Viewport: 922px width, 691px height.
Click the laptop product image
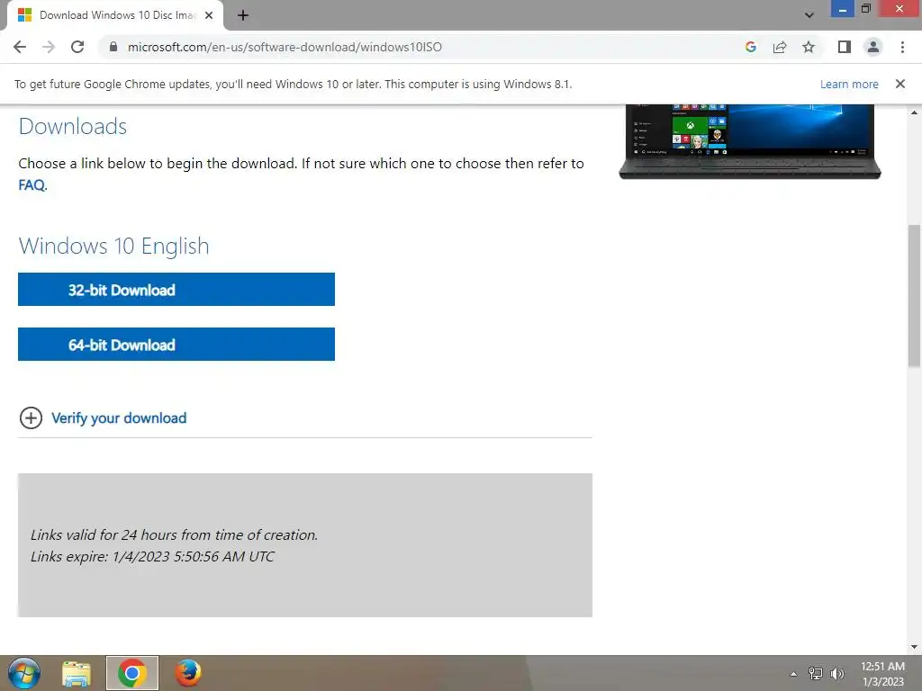(x=750, y=141)
